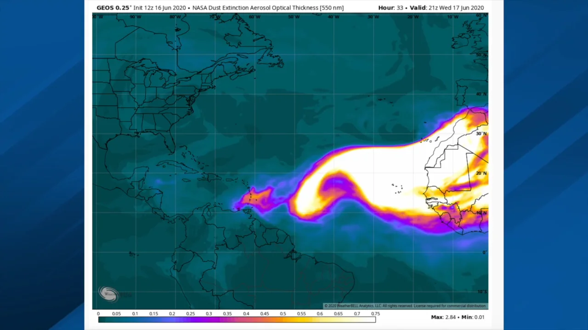Click the 'GEOS 0.25°' model title
This screenshot has height=330, width=588.
[x=114, y=8]
